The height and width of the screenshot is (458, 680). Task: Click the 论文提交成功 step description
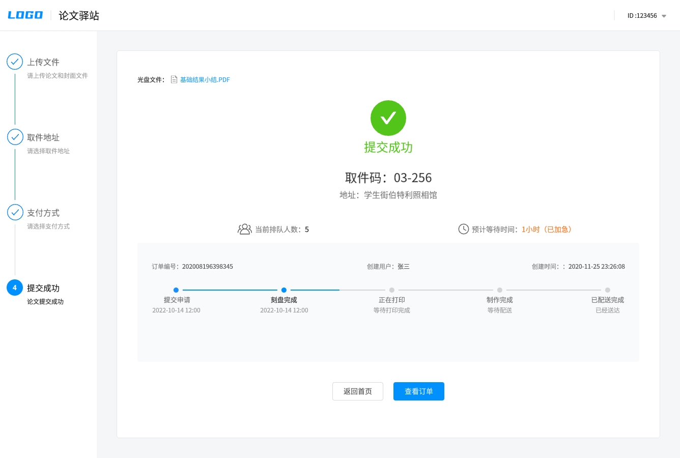[x=45, y=302]
